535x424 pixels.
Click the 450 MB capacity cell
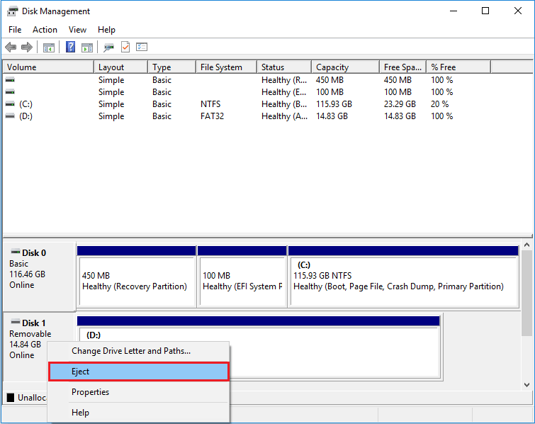pos(330,80)
